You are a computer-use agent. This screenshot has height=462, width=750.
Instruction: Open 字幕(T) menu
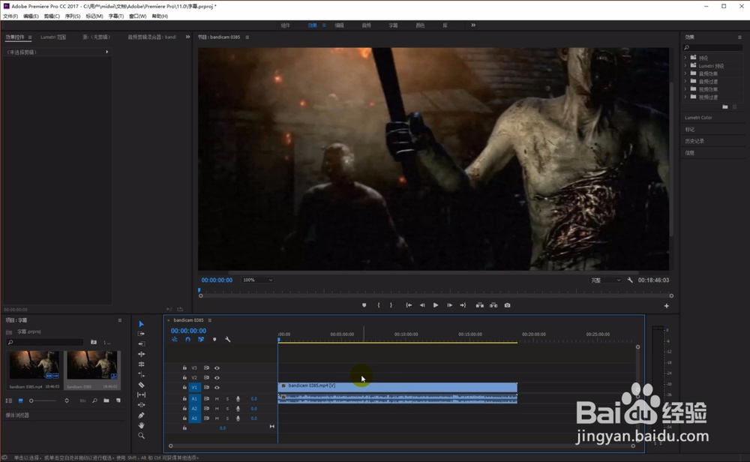(x=115, y=16)
